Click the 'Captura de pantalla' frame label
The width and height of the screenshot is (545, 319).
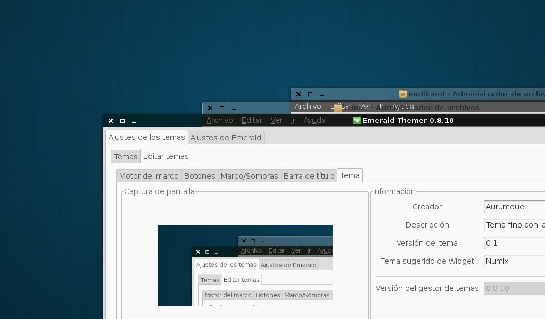coord(159,191)
